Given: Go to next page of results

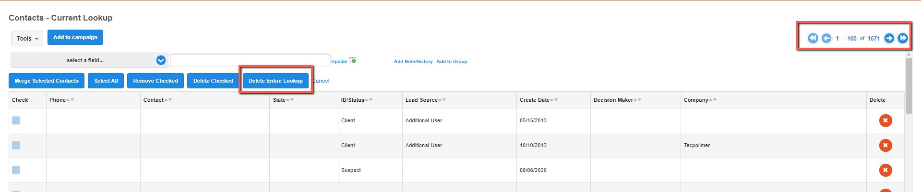Looking at the screenshot, I should (889, 38).
